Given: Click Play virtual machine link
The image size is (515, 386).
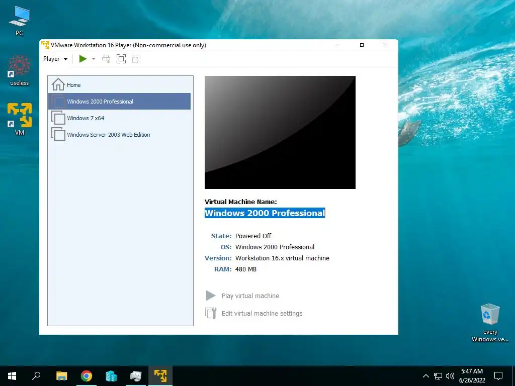Looking at the screenshot, I should pyautogui.click(x=250, y=296).
